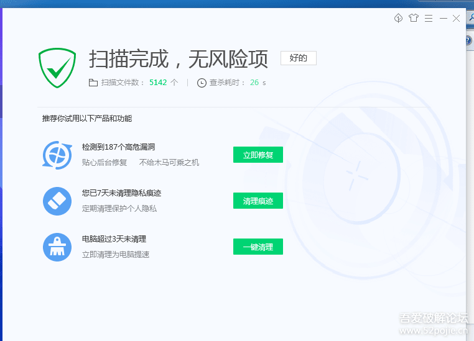
Task: Select the 电脑超过3天未清理 item title
Action: pyautogui.click(x=114, y=239)
